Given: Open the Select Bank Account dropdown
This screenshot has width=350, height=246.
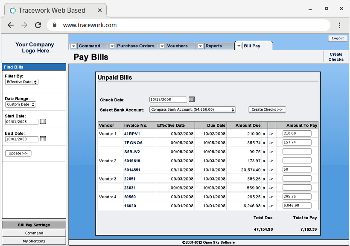Looking at the screenshot, I should tap(192, 109).
